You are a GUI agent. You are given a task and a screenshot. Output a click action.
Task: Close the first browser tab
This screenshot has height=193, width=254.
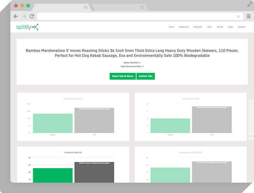click(x=86, y=7)
